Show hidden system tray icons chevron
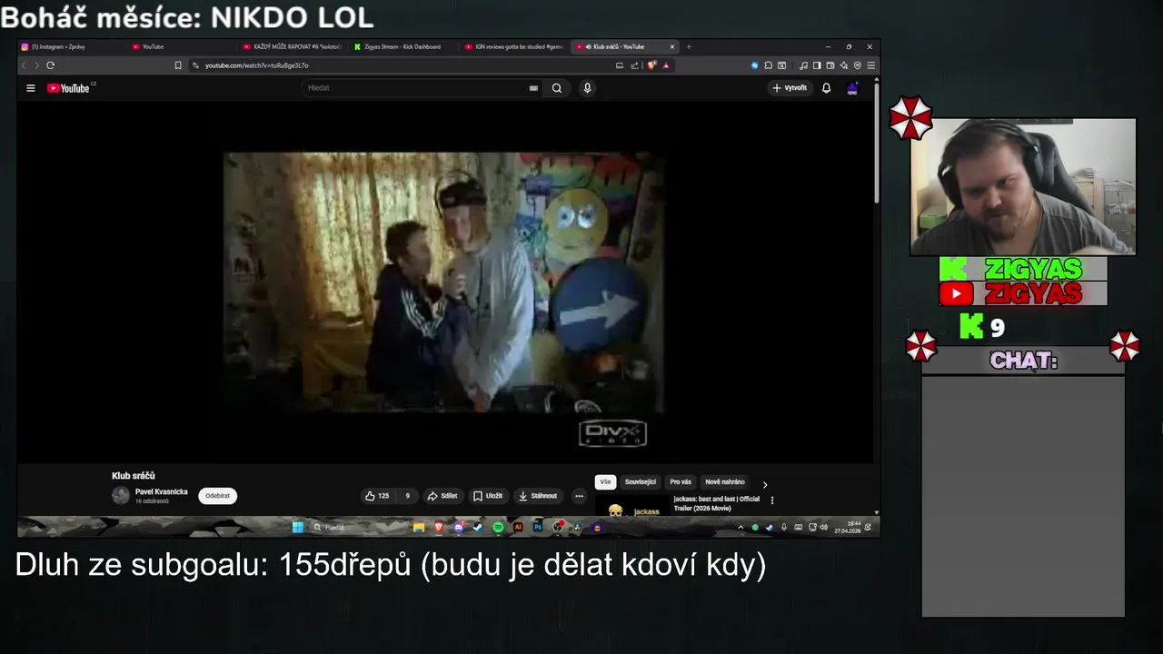This screenshot has height=654, width=1163. pos(741,527)
